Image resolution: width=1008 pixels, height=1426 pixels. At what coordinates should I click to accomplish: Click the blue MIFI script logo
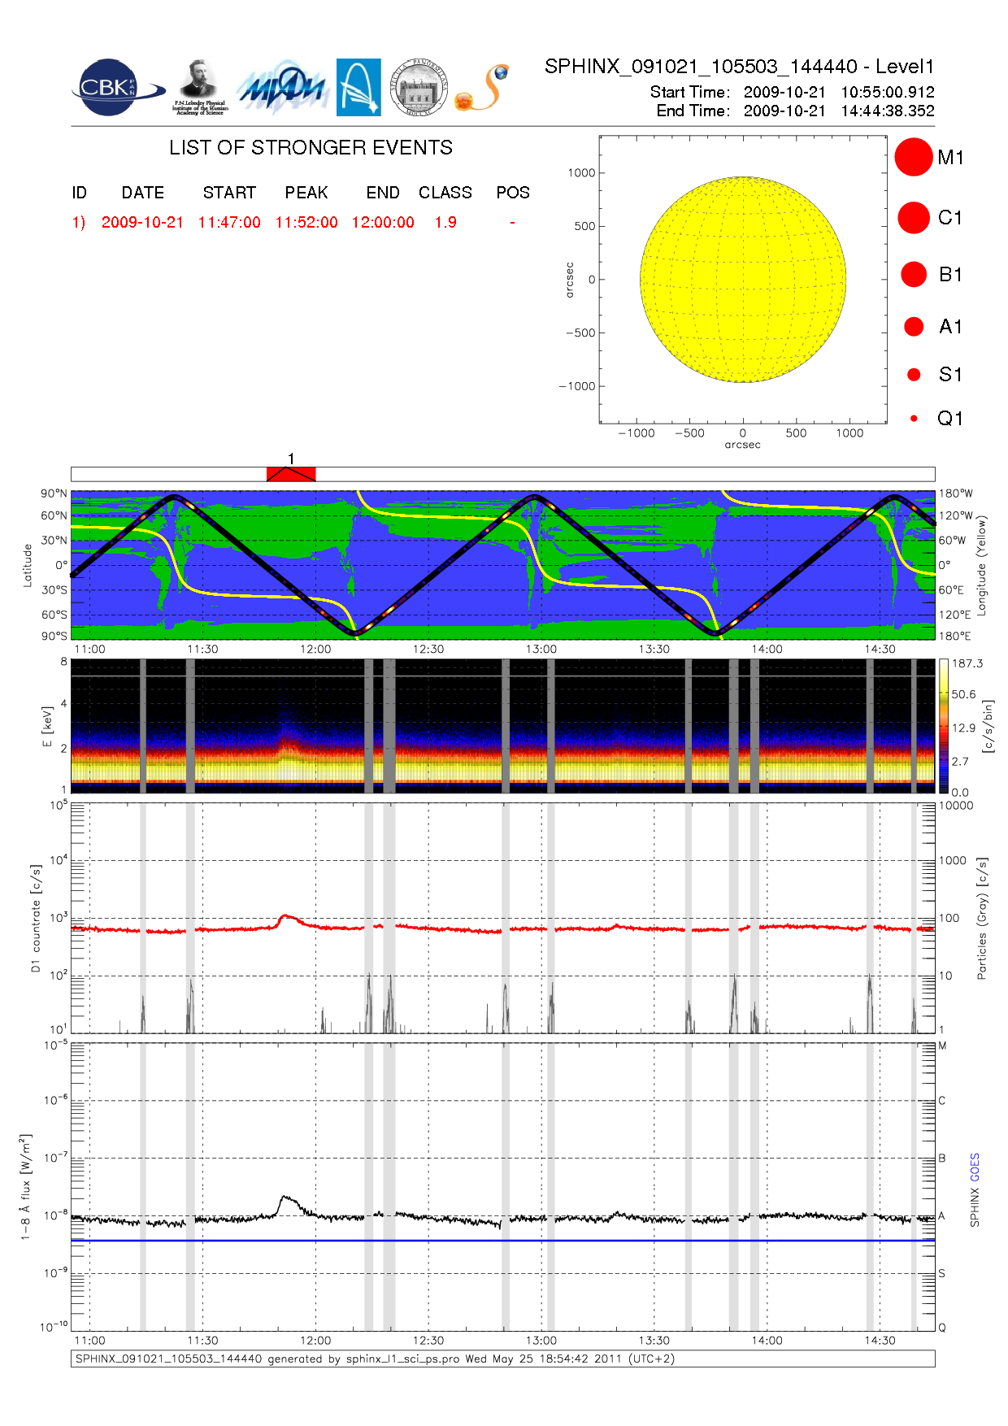tap(281, 88)
